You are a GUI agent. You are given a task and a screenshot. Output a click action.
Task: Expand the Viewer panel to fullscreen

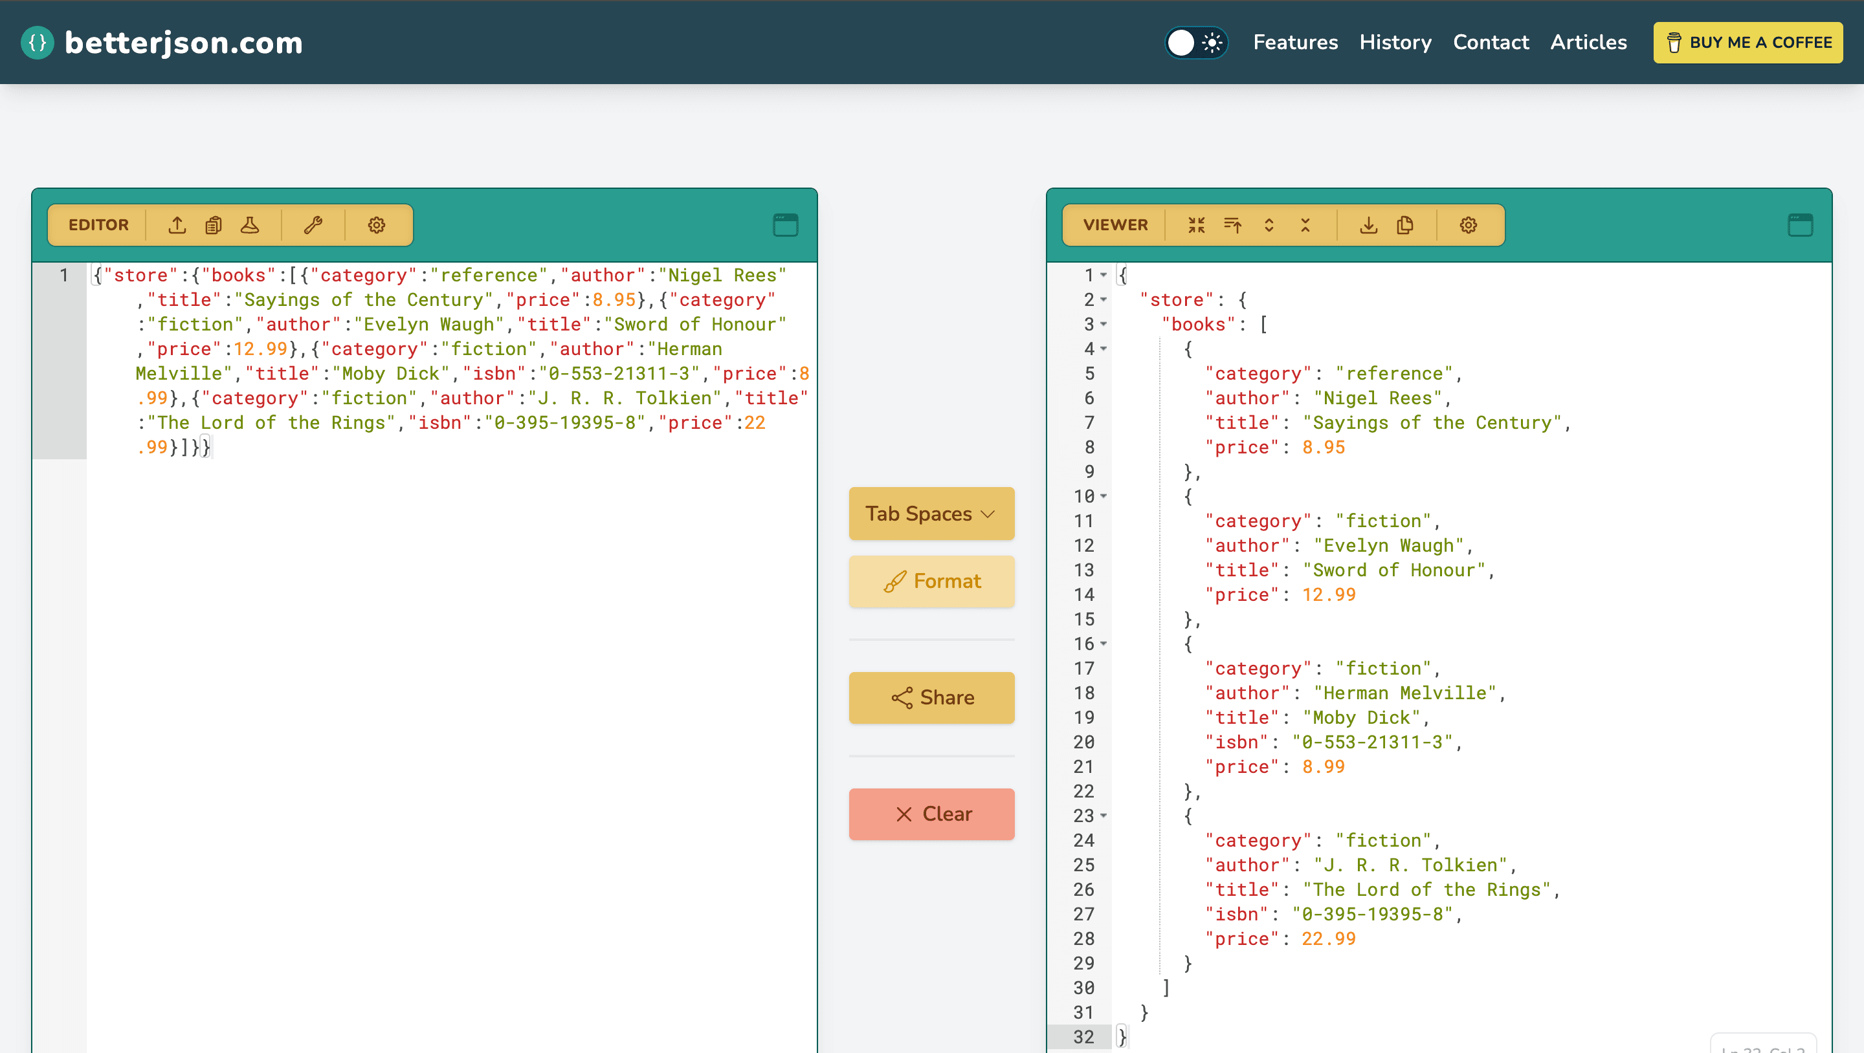1799,225
